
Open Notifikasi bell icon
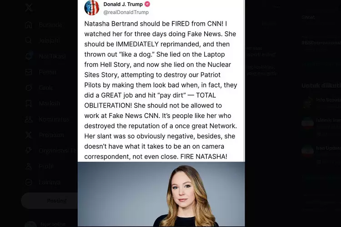29,56
